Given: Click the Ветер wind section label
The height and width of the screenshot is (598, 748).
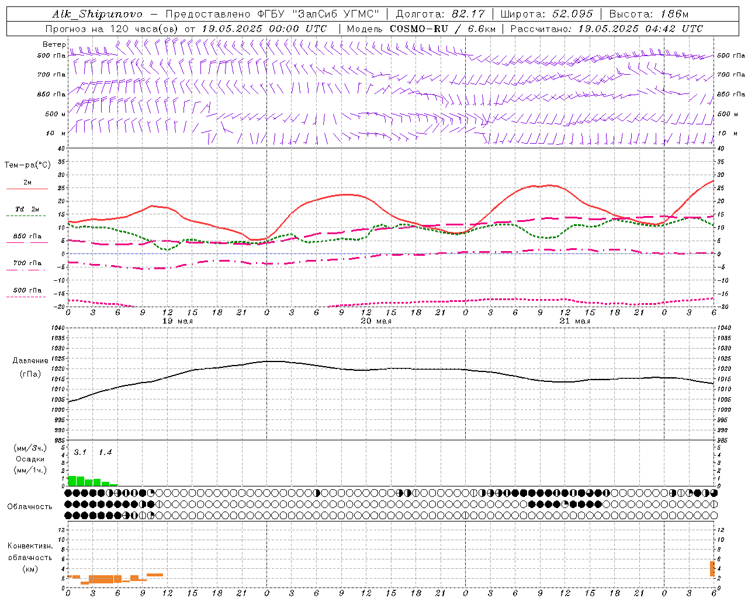Looking at the screenshot, I should (54, 44).
